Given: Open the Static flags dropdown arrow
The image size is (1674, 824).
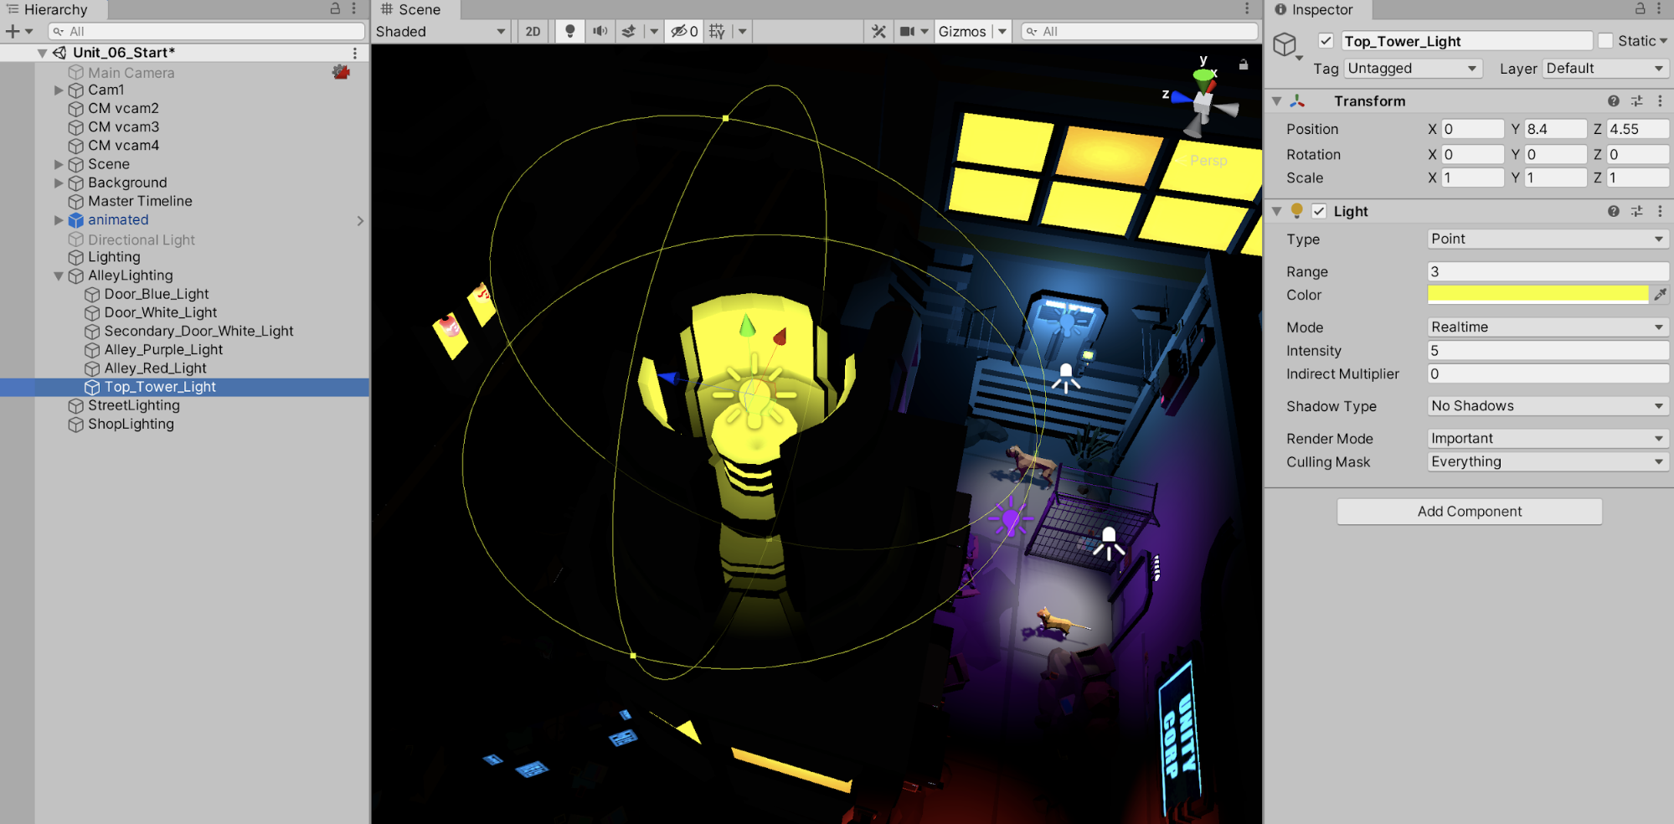Looking at the screenshot, I should 1663,41.
